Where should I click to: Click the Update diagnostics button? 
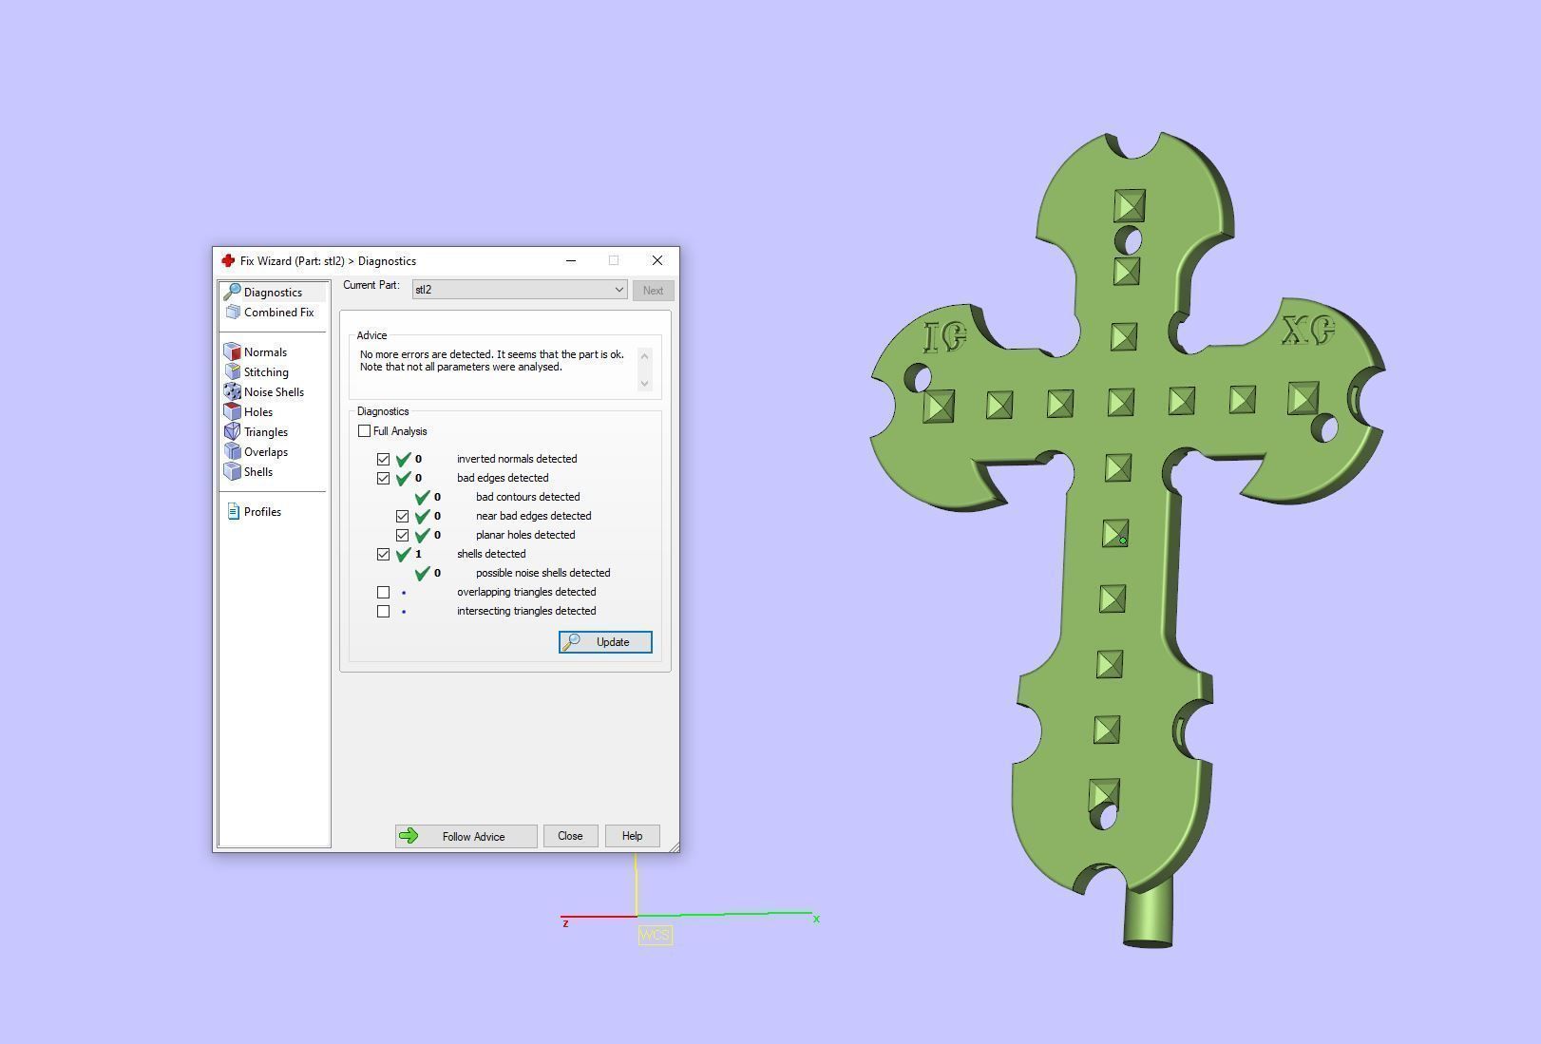605,642
